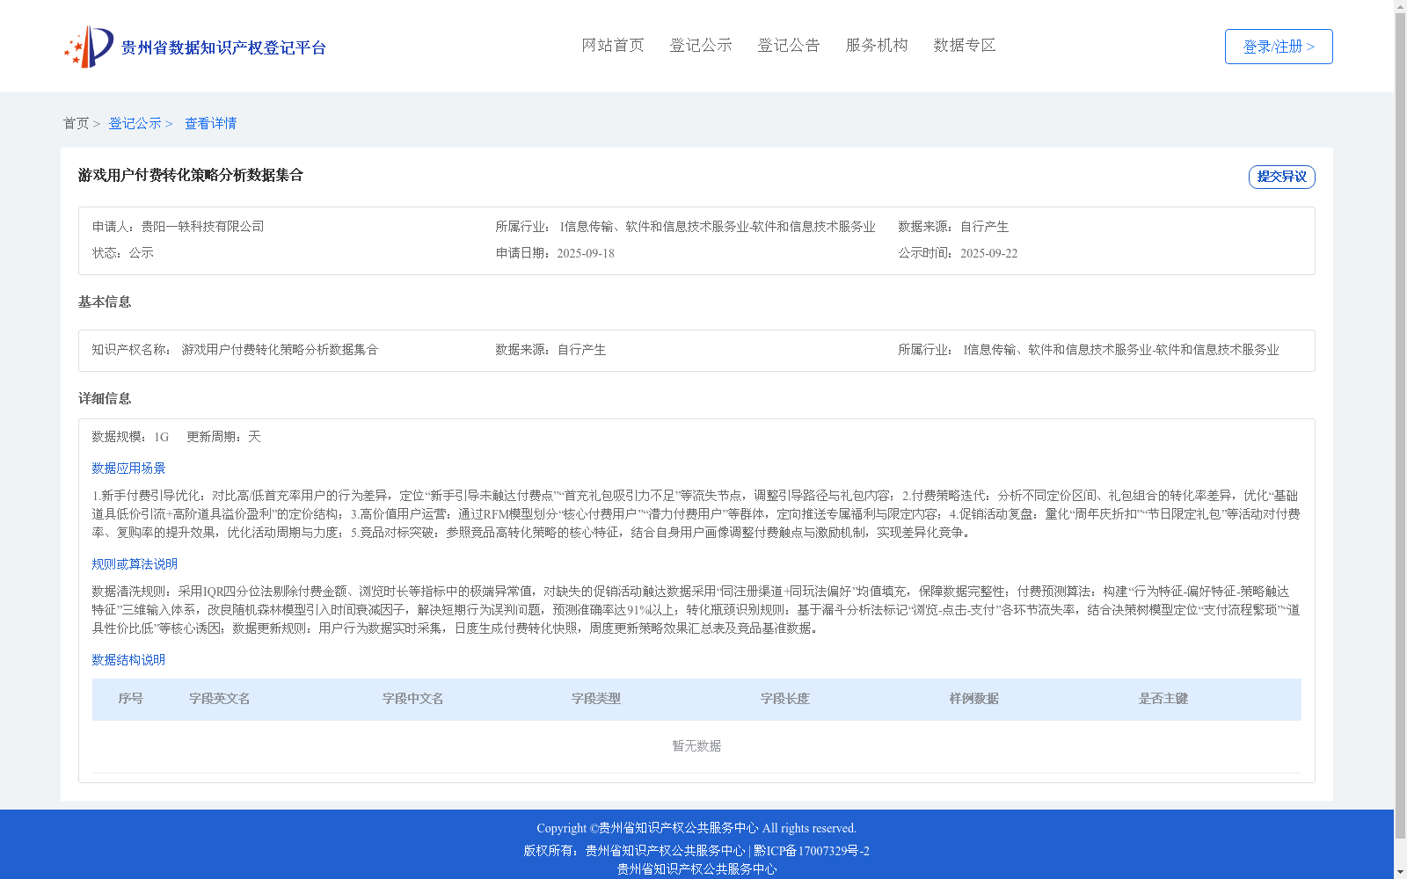Click the 数据结构说明 heading
The height and width of the screenshot is (879, 1407).
(x=128, y=660)
